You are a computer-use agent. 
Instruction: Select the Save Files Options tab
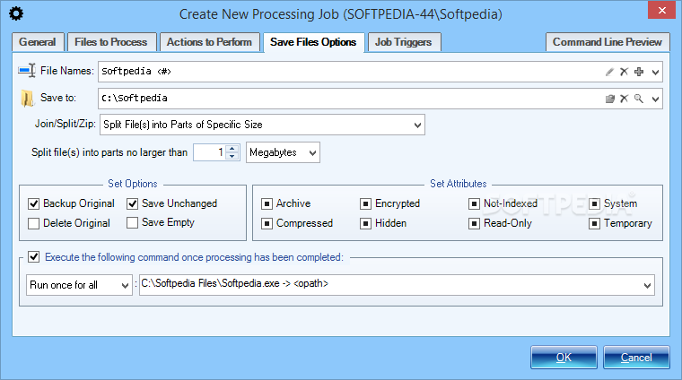tap(313, 42)
